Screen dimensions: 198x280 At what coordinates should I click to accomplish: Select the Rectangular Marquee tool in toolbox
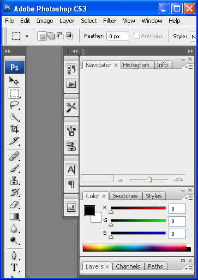point(14,93)
